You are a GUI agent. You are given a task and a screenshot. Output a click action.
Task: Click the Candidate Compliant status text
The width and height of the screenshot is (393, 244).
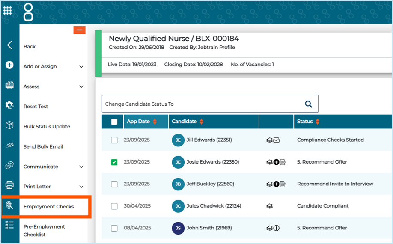tap(323, 206)
